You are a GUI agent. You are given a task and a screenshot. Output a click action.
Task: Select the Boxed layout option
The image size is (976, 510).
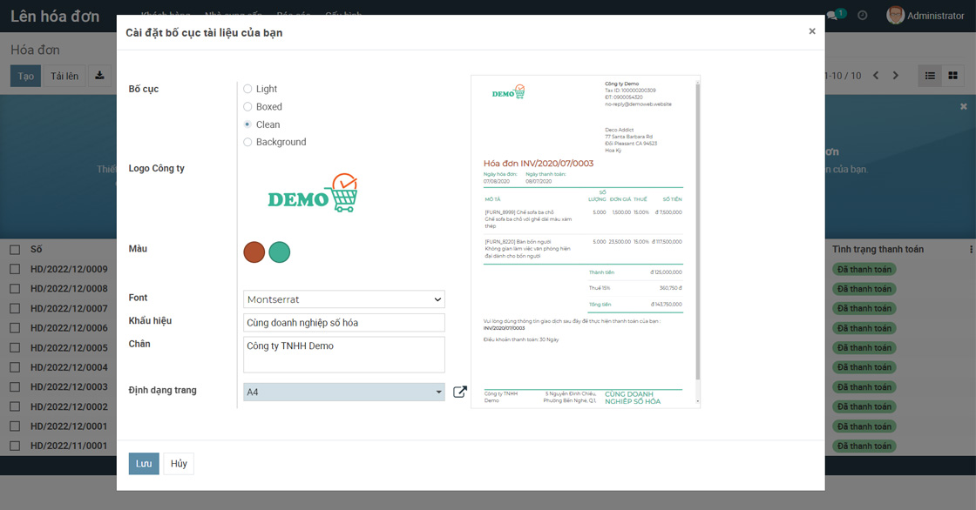(247, 107)
